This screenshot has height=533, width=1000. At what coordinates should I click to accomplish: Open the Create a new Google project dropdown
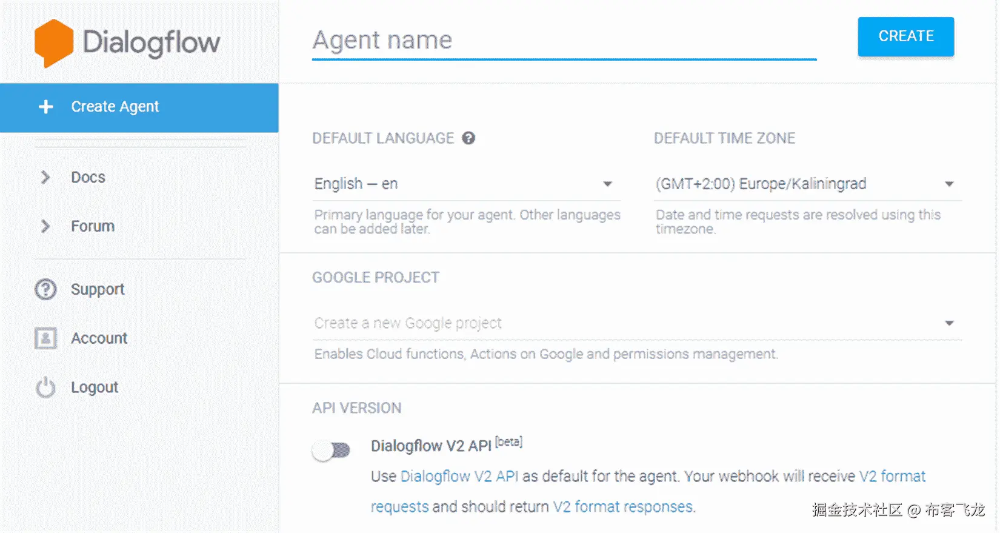point(637,323)
